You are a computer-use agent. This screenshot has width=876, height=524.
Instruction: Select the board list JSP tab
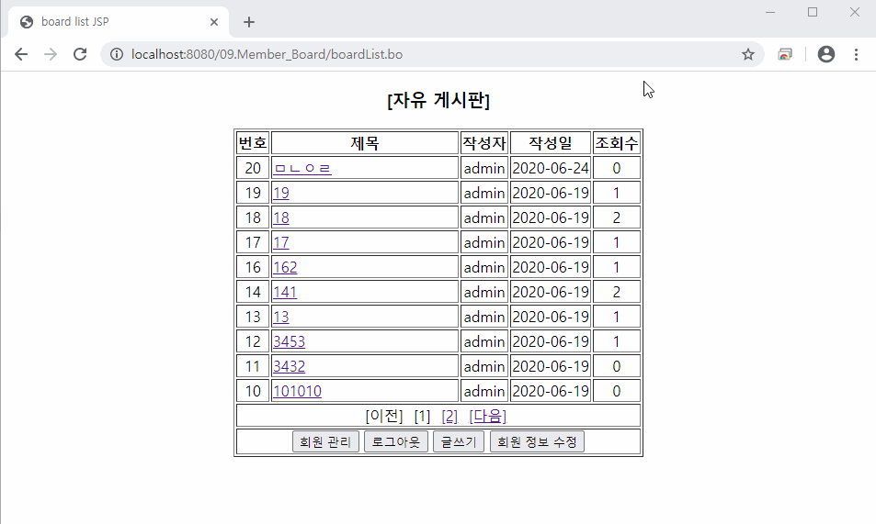(x=119, y=22)
